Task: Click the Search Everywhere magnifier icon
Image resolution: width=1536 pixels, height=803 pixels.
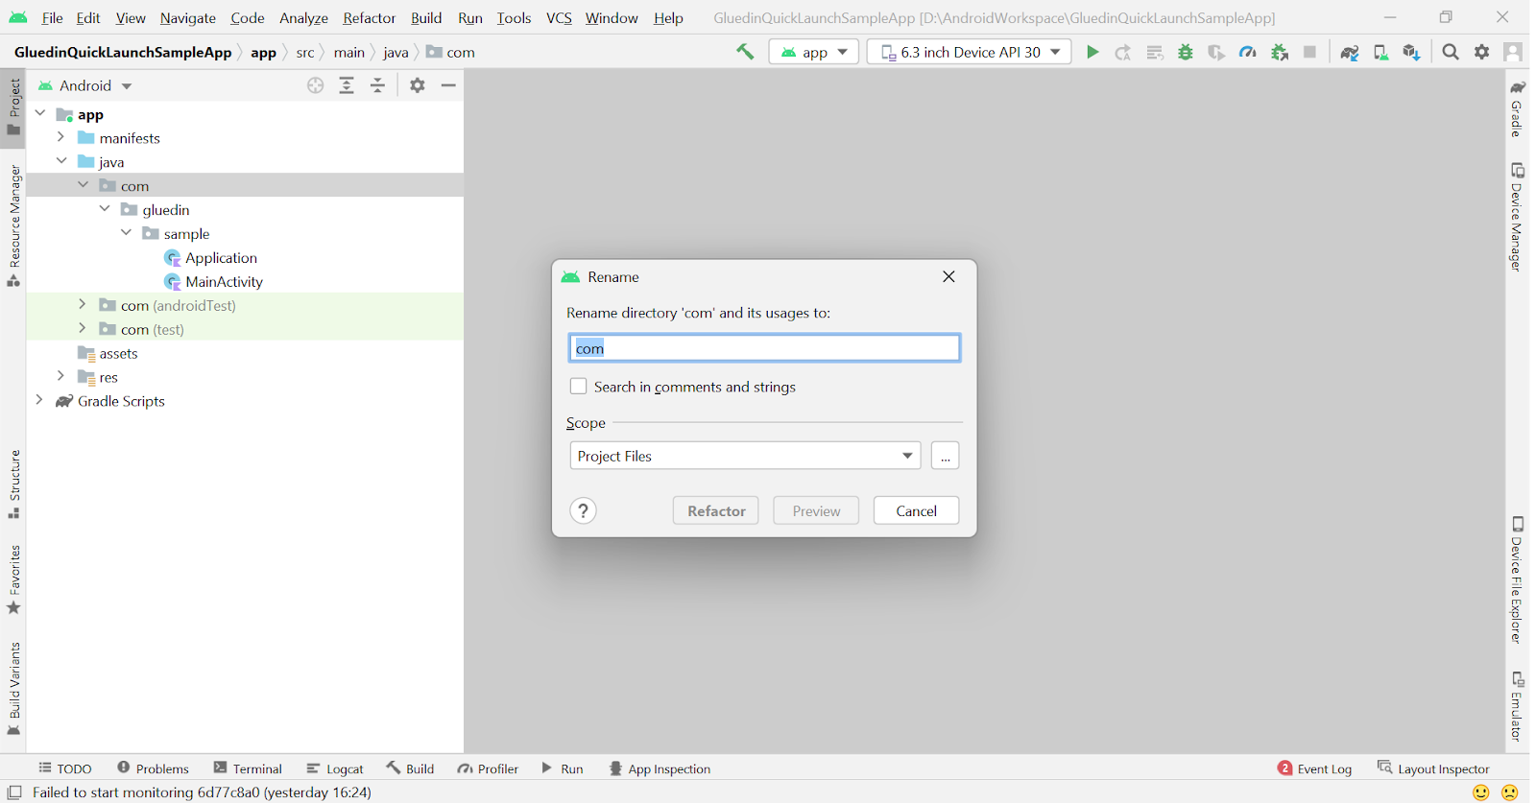Action: [x=1451, y=52]
